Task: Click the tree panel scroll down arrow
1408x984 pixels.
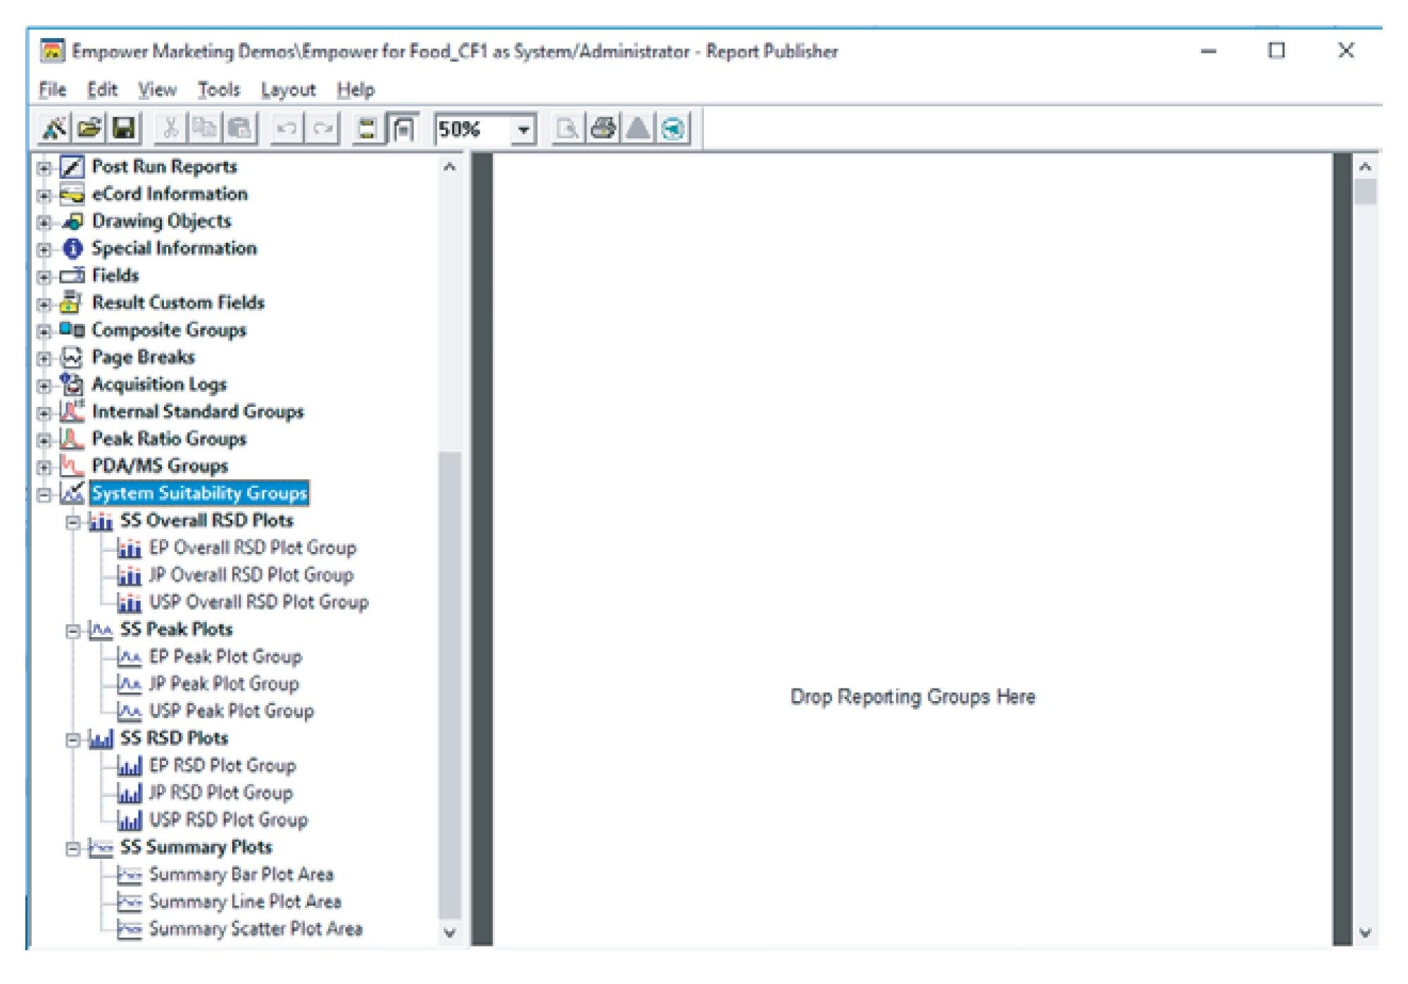Action: pos(450,933)
